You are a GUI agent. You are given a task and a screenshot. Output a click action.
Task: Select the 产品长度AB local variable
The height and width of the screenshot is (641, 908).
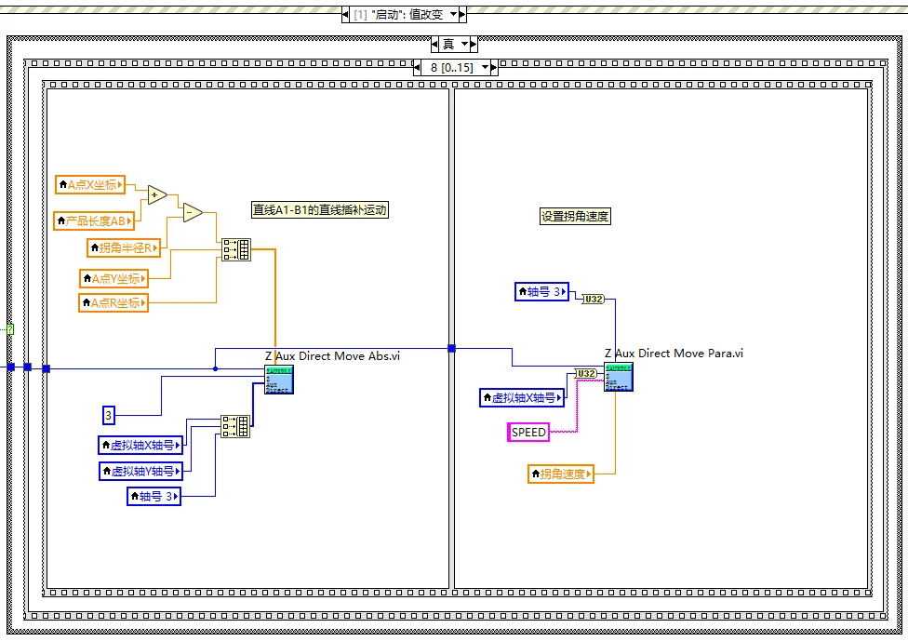[94, 220]
